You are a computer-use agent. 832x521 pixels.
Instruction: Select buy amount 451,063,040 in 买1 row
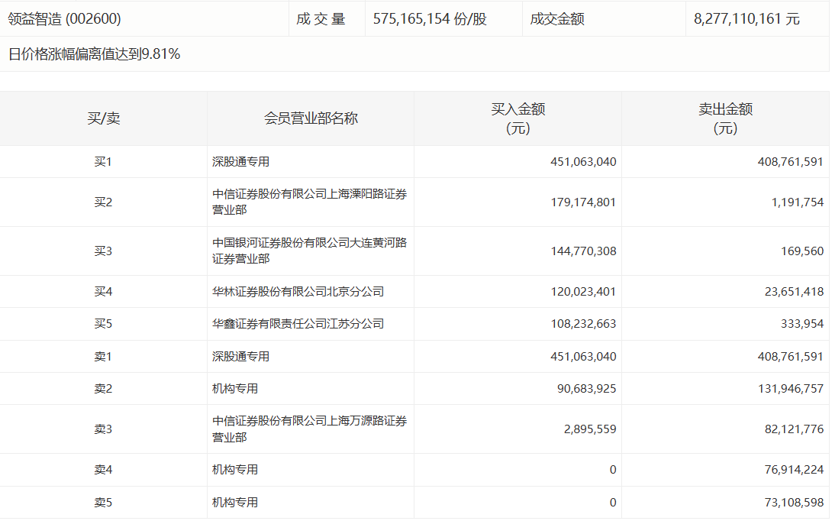tap(583, 162)
